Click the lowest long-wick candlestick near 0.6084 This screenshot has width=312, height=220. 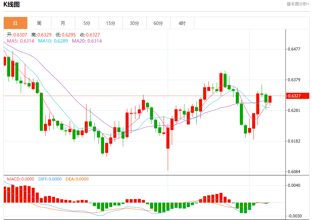pyautogui.click(x=168, y=149)
